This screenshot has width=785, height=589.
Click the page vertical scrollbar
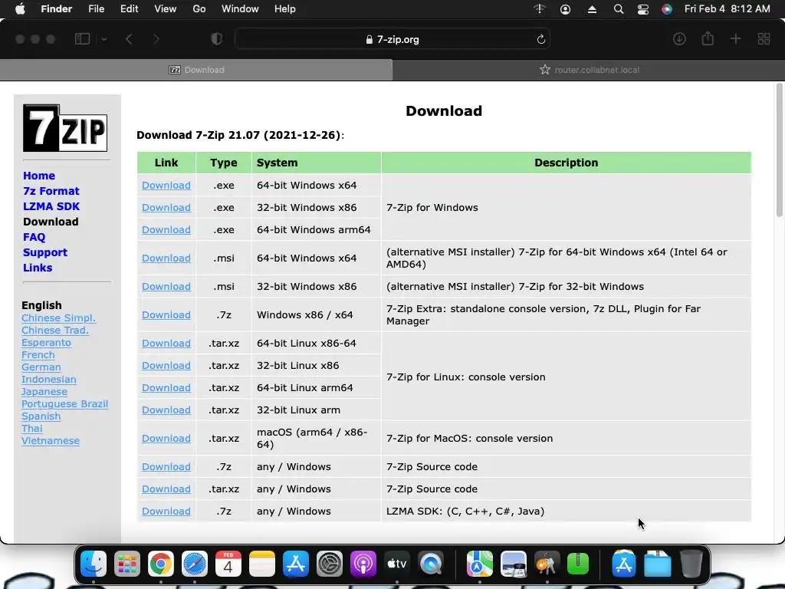pos(779,150)
